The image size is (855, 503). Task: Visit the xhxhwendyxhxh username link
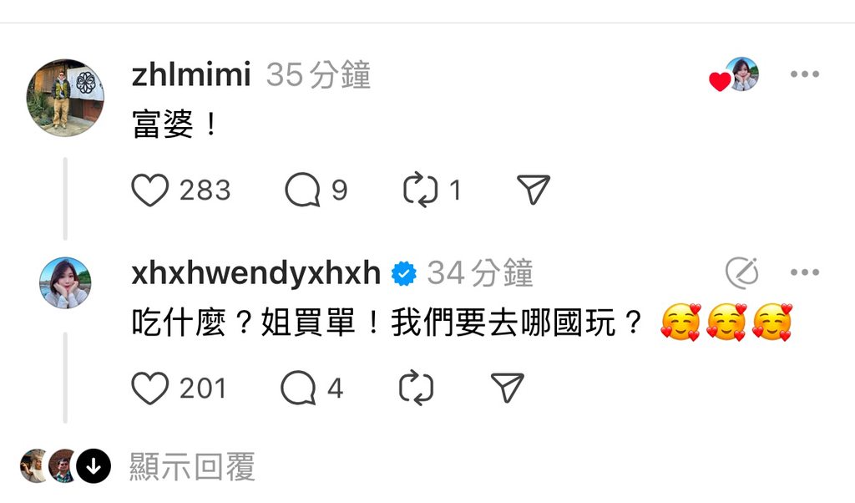tap(256, 272)
